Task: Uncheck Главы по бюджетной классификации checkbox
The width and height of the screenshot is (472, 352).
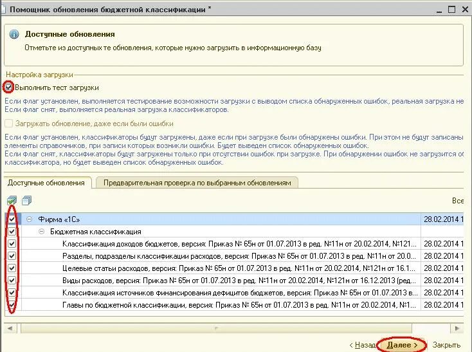Action: click(x=12, y=305)
